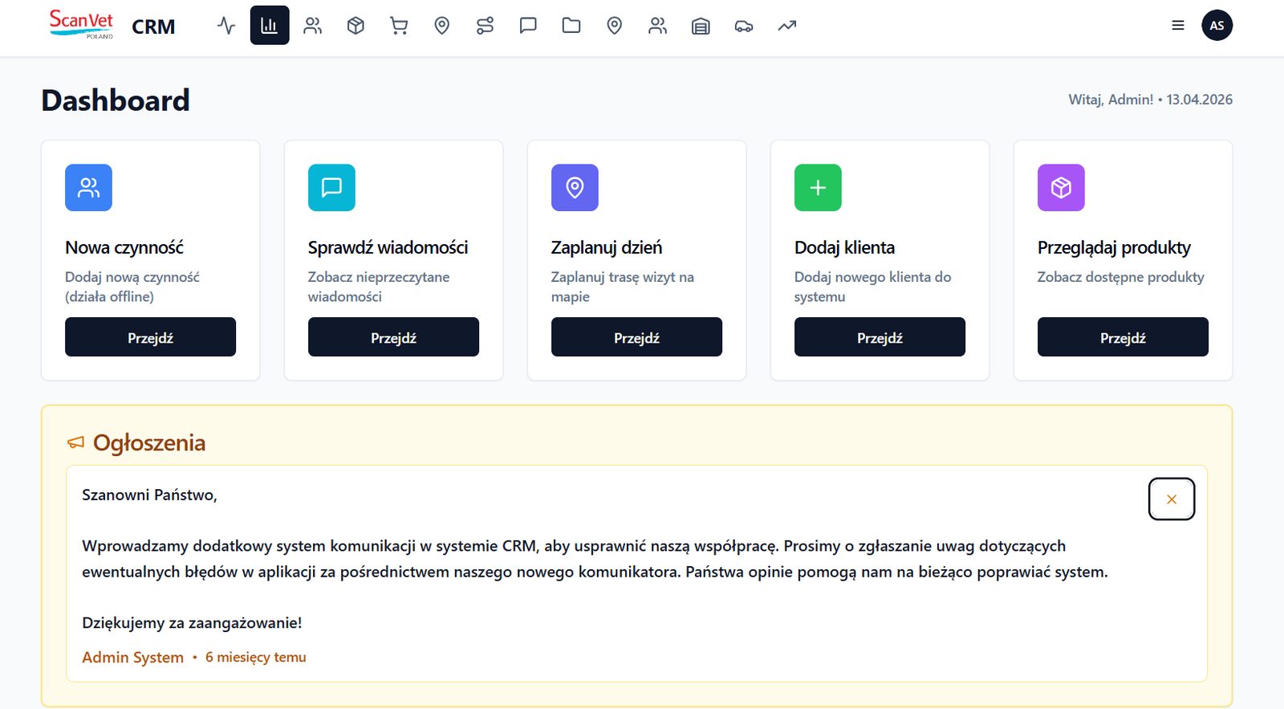Click the 'Dodaj nowego klienta do systemu' description
Viewport: 1284px width, 709px height.
(873, 287)
